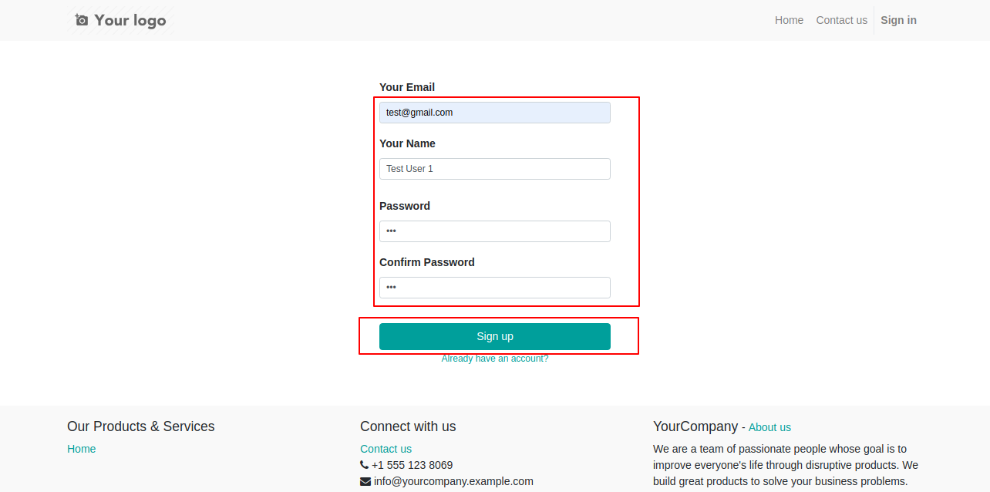Open Contact us in the top navigation
This screenshot has width=990, height=492.
(841, 20)
